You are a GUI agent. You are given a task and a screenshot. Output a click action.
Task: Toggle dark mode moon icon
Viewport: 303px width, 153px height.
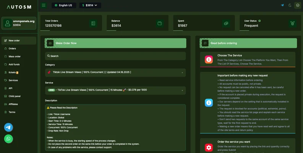click(x=290, y=5)
